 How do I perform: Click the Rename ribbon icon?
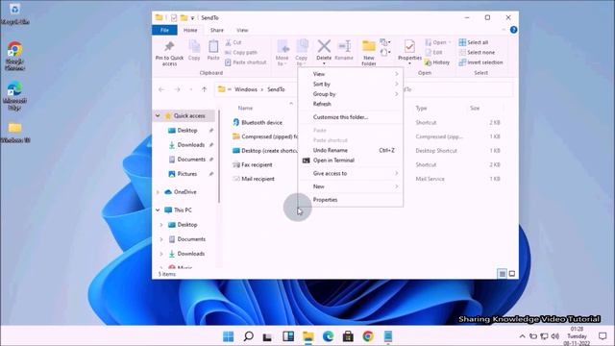[344, 51]
